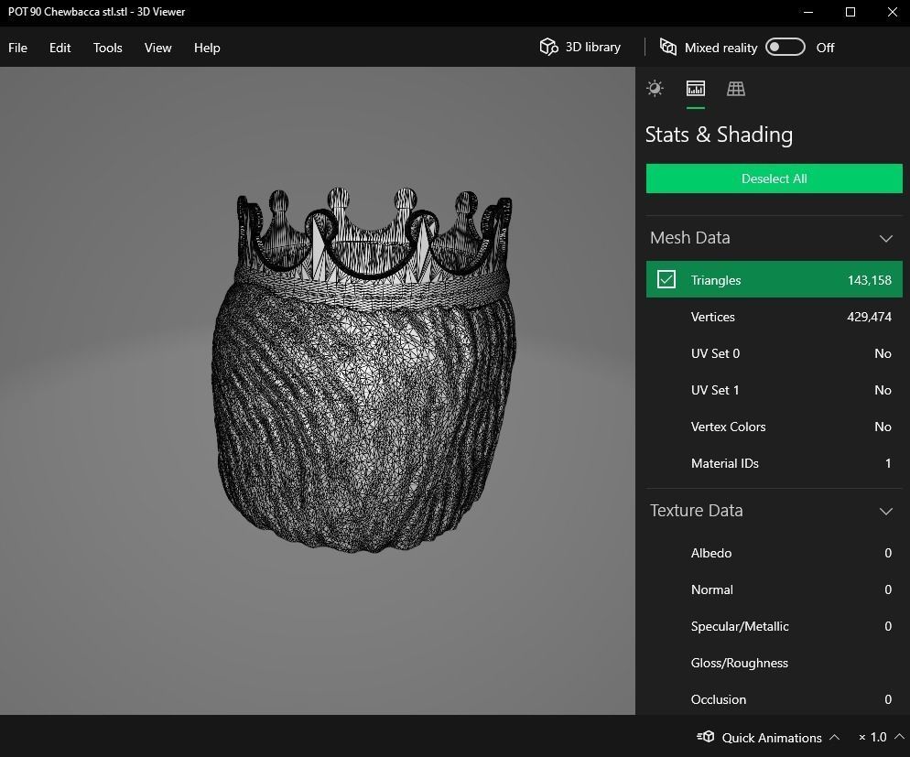Select the UV Set 0 row
910x757 pixels.
tap(775, 353)
